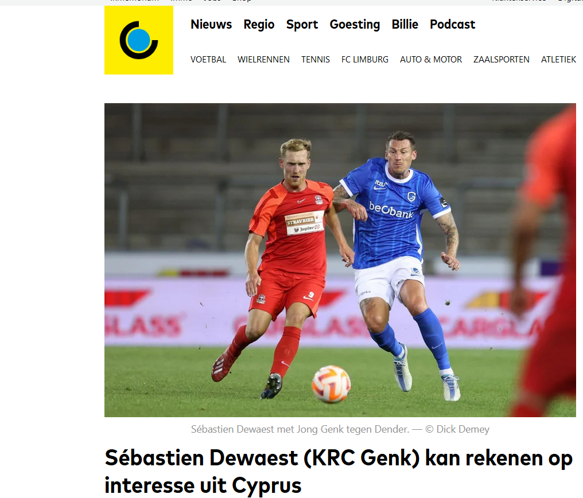
Task: Open the Nieuws section
Action: 211,25
